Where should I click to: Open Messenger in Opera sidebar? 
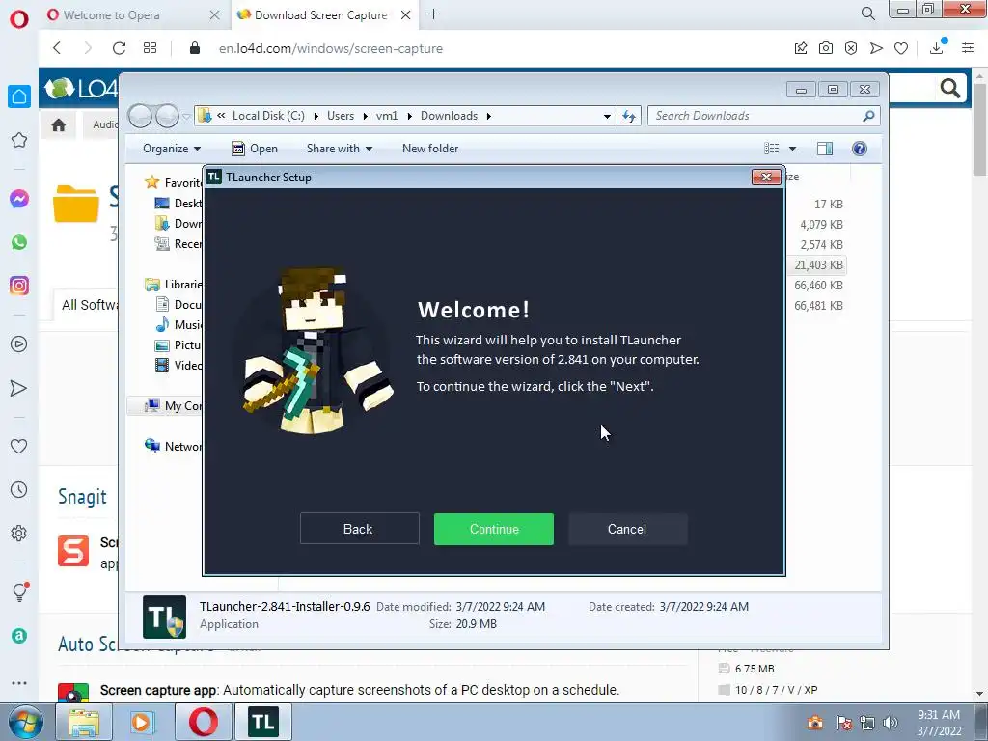(x=19, y=199)
